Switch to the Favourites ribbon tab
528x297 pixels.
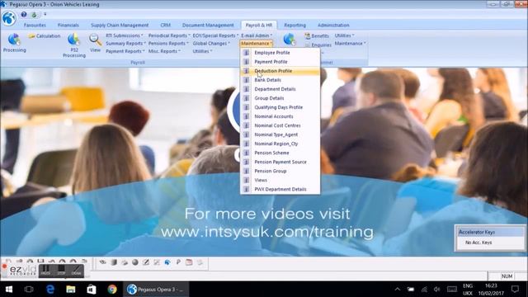35,25
